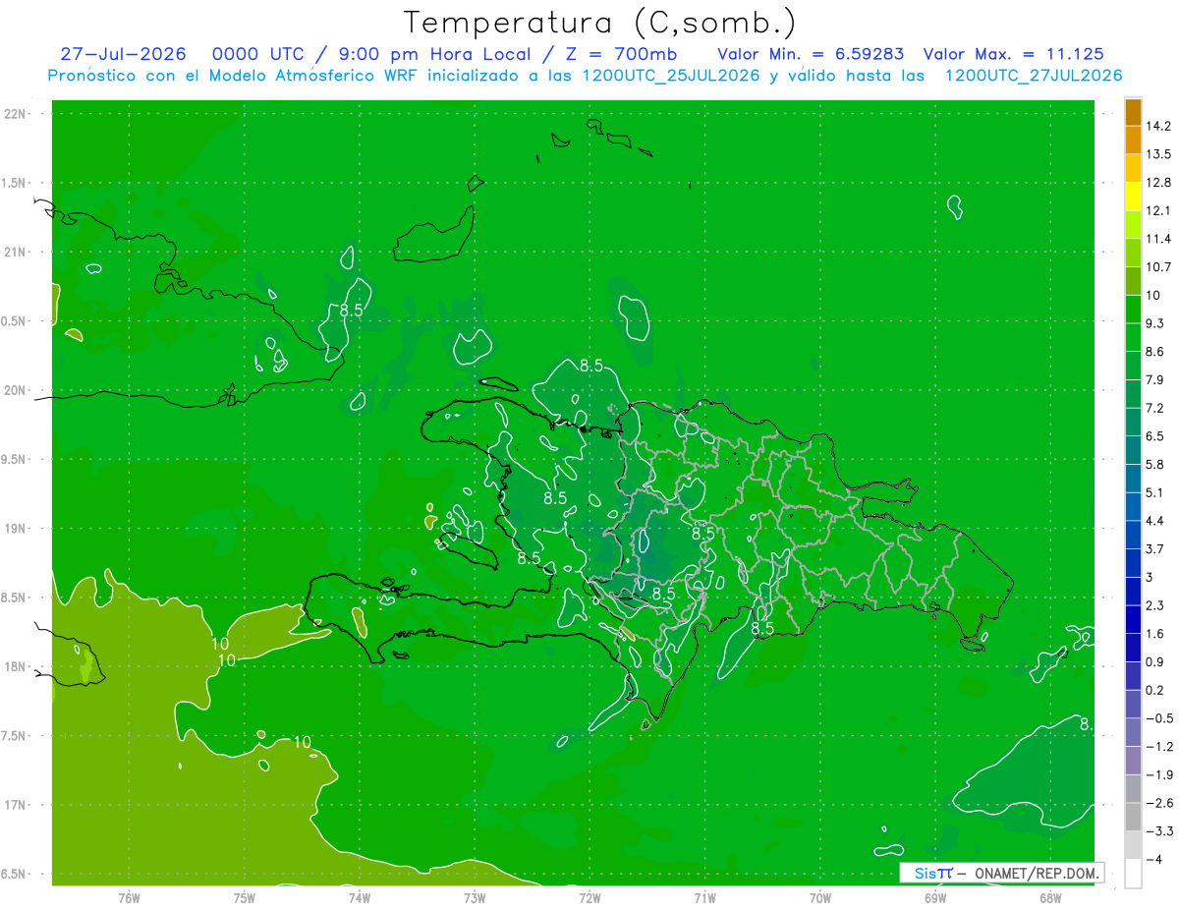Click the '1200UTC_27JUL2026' valid-until time
1179x911 pixels.
point(1033,76)
